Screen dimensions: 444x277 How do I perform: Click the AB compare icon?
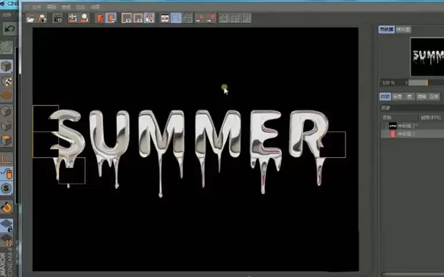(x=165, y=18)
